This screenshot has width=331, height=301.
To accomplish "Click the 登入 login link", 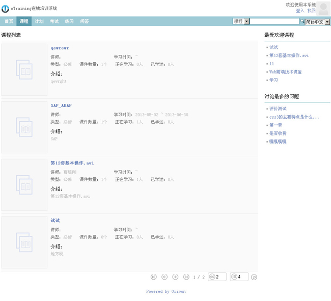I will coord(300,11).
